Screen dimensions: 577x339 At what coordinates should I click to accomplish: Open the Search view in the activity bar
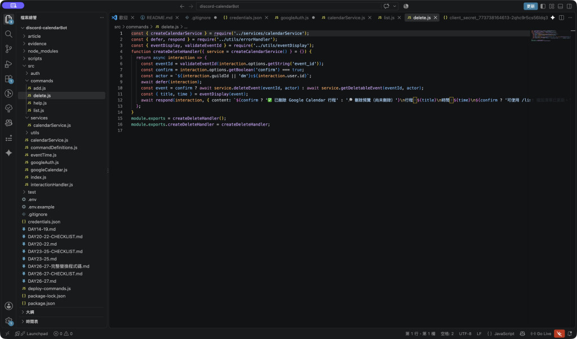pos(8,34)
